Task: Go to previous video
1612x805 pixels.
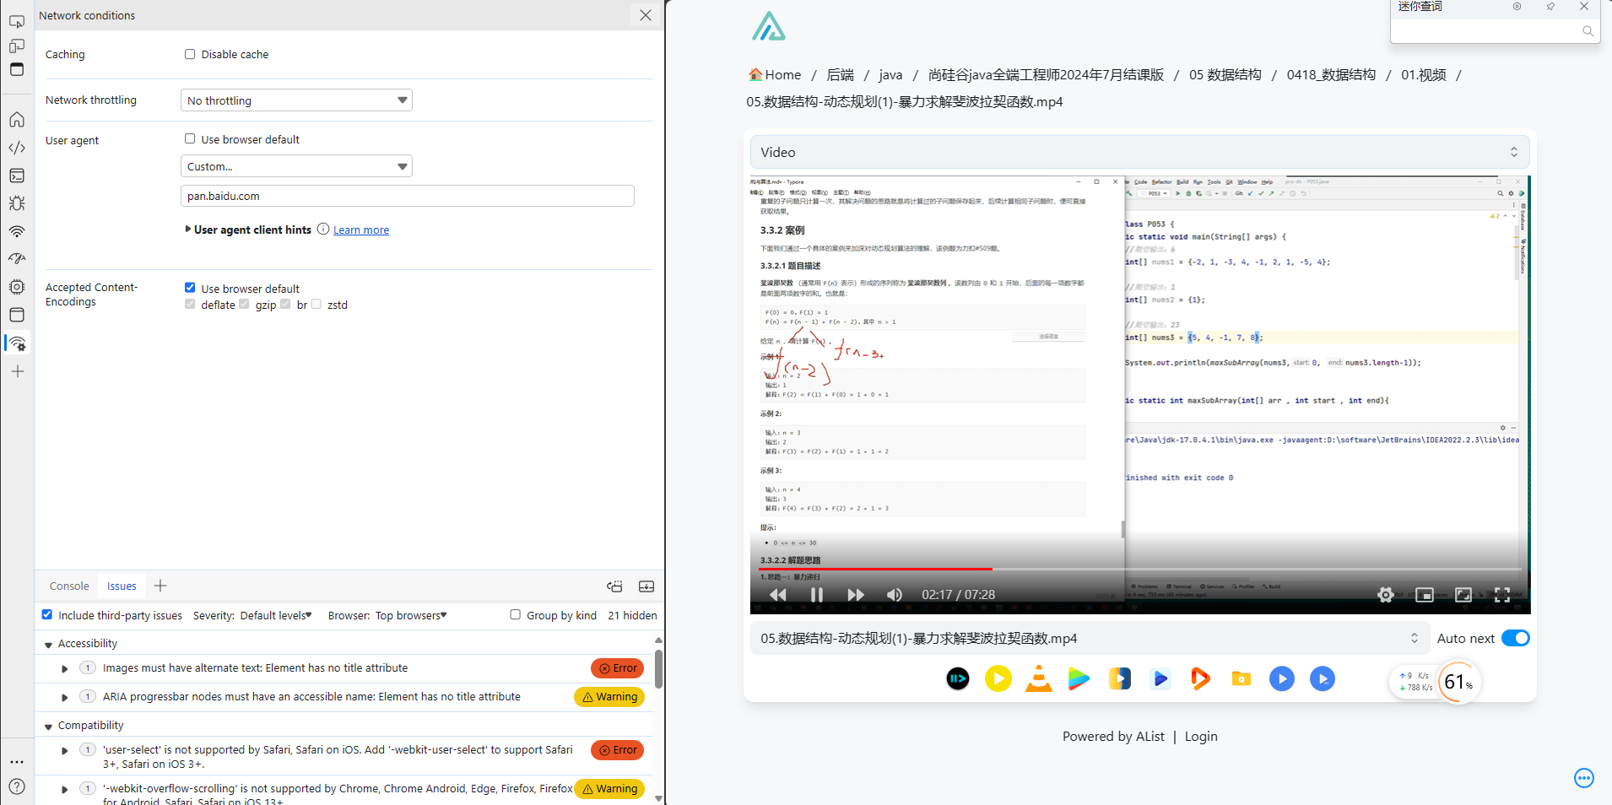Action: [778, 595]
